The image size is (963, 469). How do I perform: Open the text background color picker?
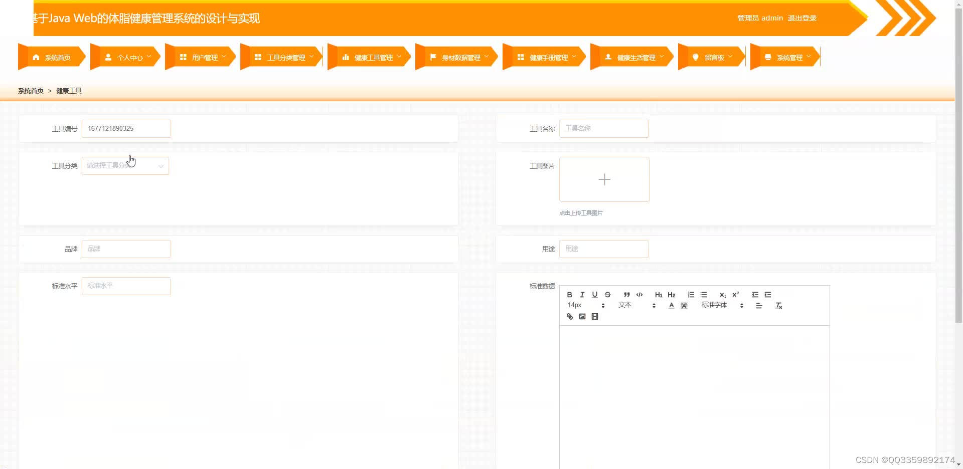pos(684,306)
